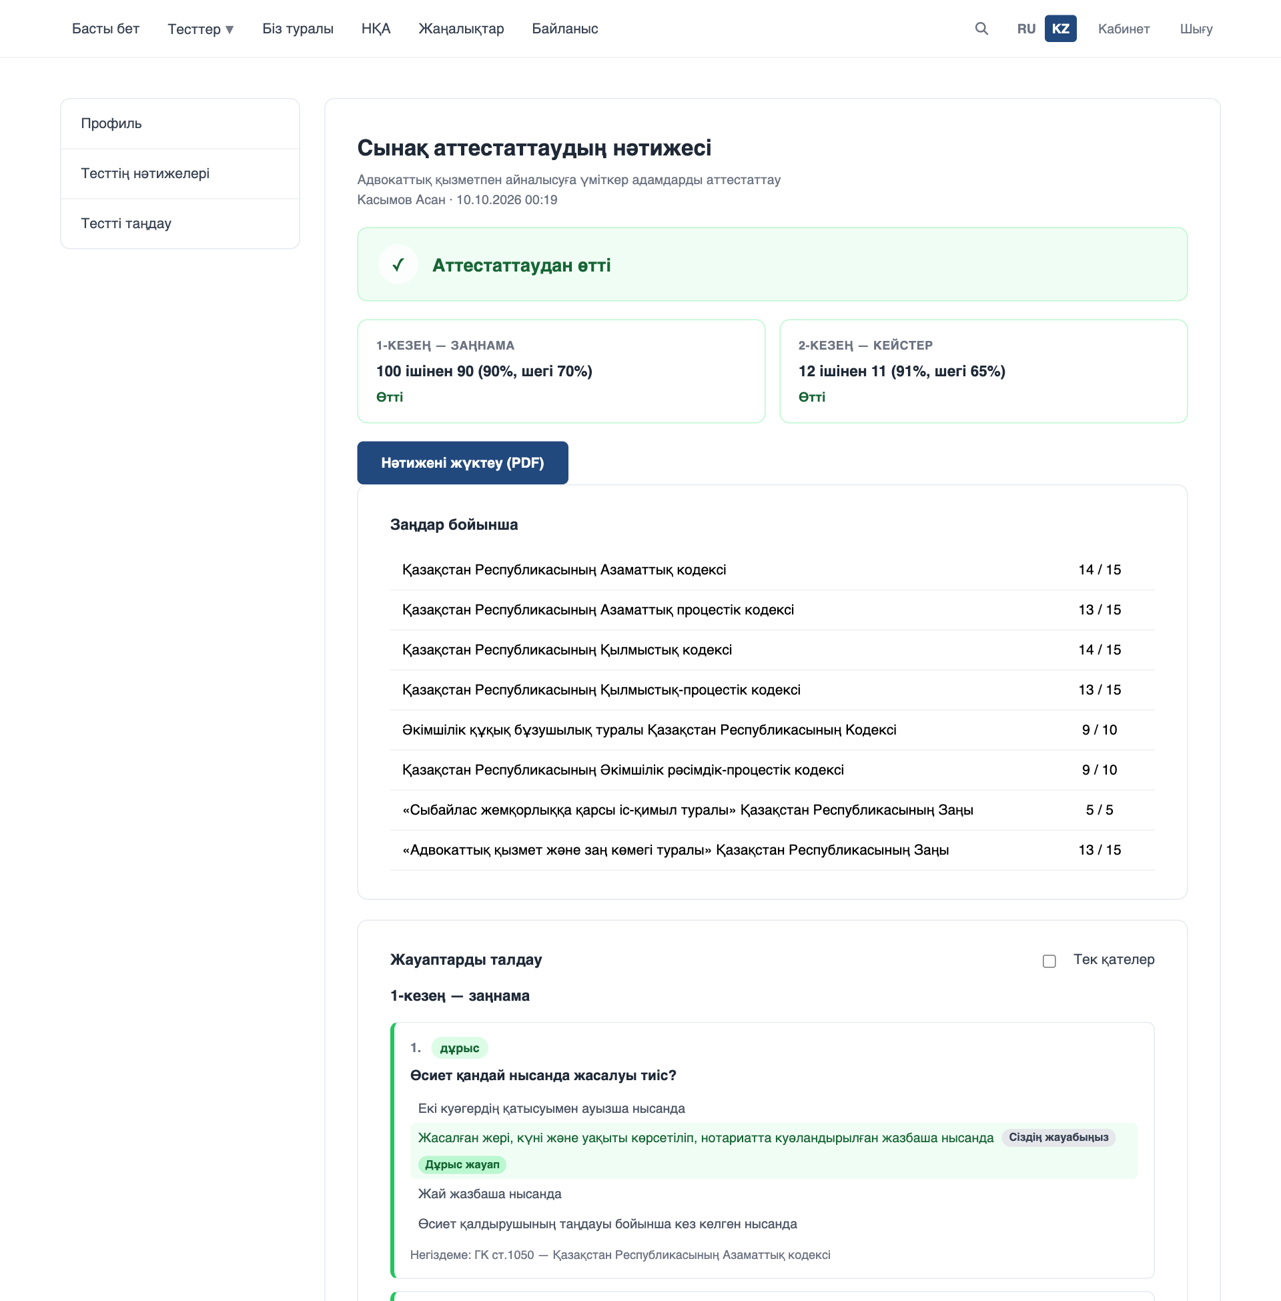
Task: Go to Басты бет
Action: click(x=105, y=29)
